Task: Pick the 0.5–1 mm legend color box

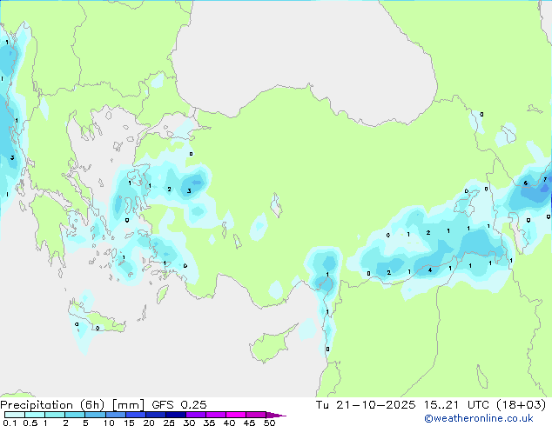Action: (x=35, y=415)
